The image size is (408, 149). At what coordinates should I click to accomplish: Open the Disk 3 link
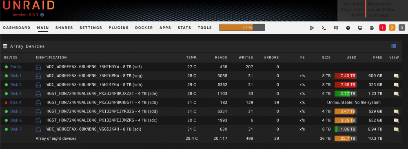(16, 93)
